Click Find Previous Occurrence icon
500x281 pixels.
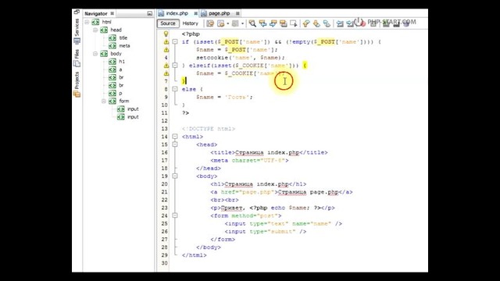pos(262,23)
